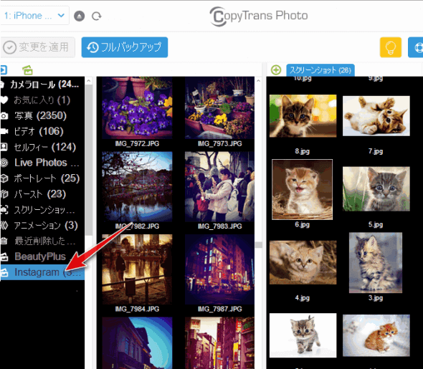Click cube icon beside ポートレート
The image size is (423, 369).
[4, 178]
